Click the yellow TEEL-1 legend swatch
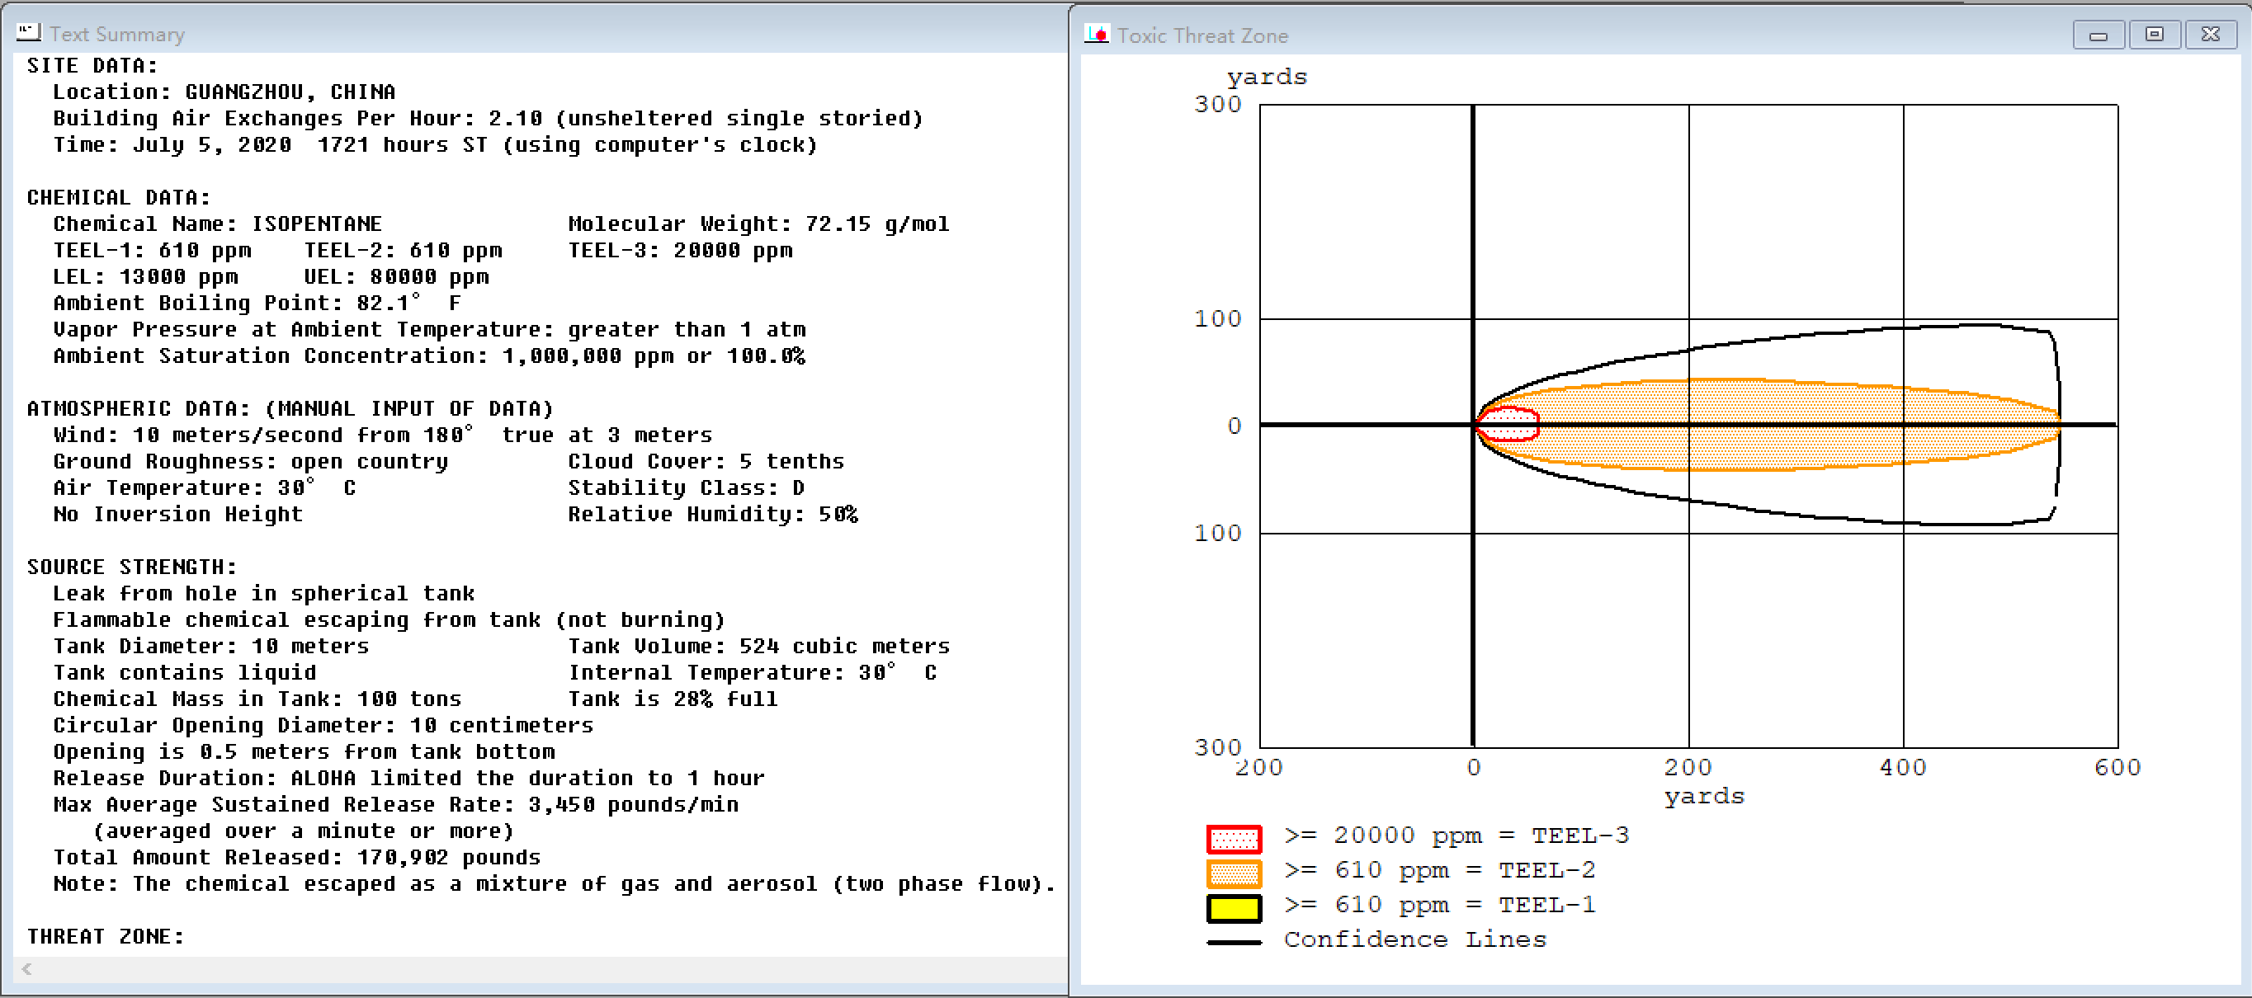The width and height of the screenshot is (2252, 998). pos(1234,908)
